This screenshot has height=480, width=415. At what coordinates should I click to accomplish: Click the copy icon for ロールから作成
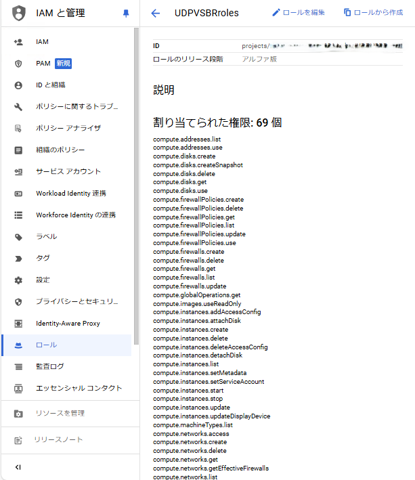(x=347, y=13)
